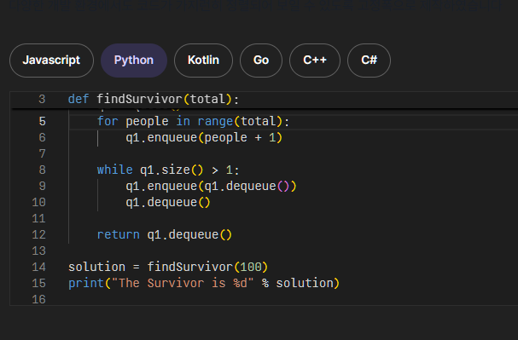Click the "q1.enqueue(people + 1)" code line
Viewport: 518px width, 340px height.
[204, 137]
